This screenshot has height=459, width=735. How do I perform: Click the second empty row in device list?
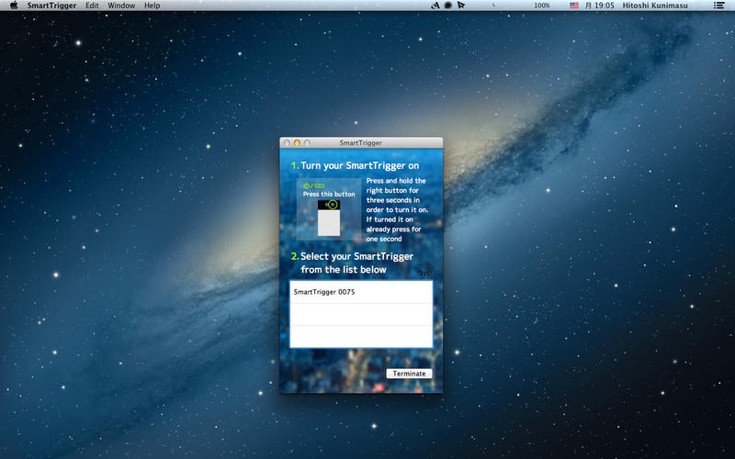(x=361, y=337)
